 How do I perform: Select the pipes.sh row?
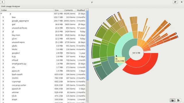(x=43, y=71)
